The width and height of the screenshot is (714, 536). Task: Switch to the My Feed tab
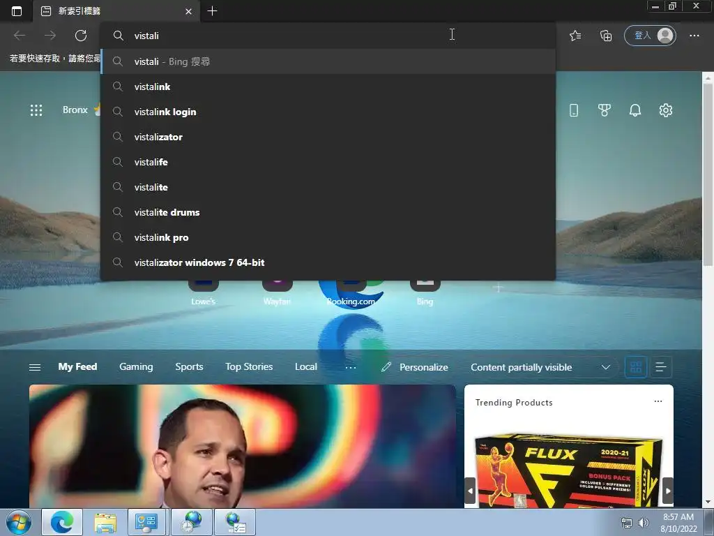click(x=77, y=366)
